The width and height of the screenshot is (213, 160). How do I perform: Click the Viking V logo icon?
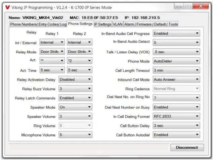(8, 7)
